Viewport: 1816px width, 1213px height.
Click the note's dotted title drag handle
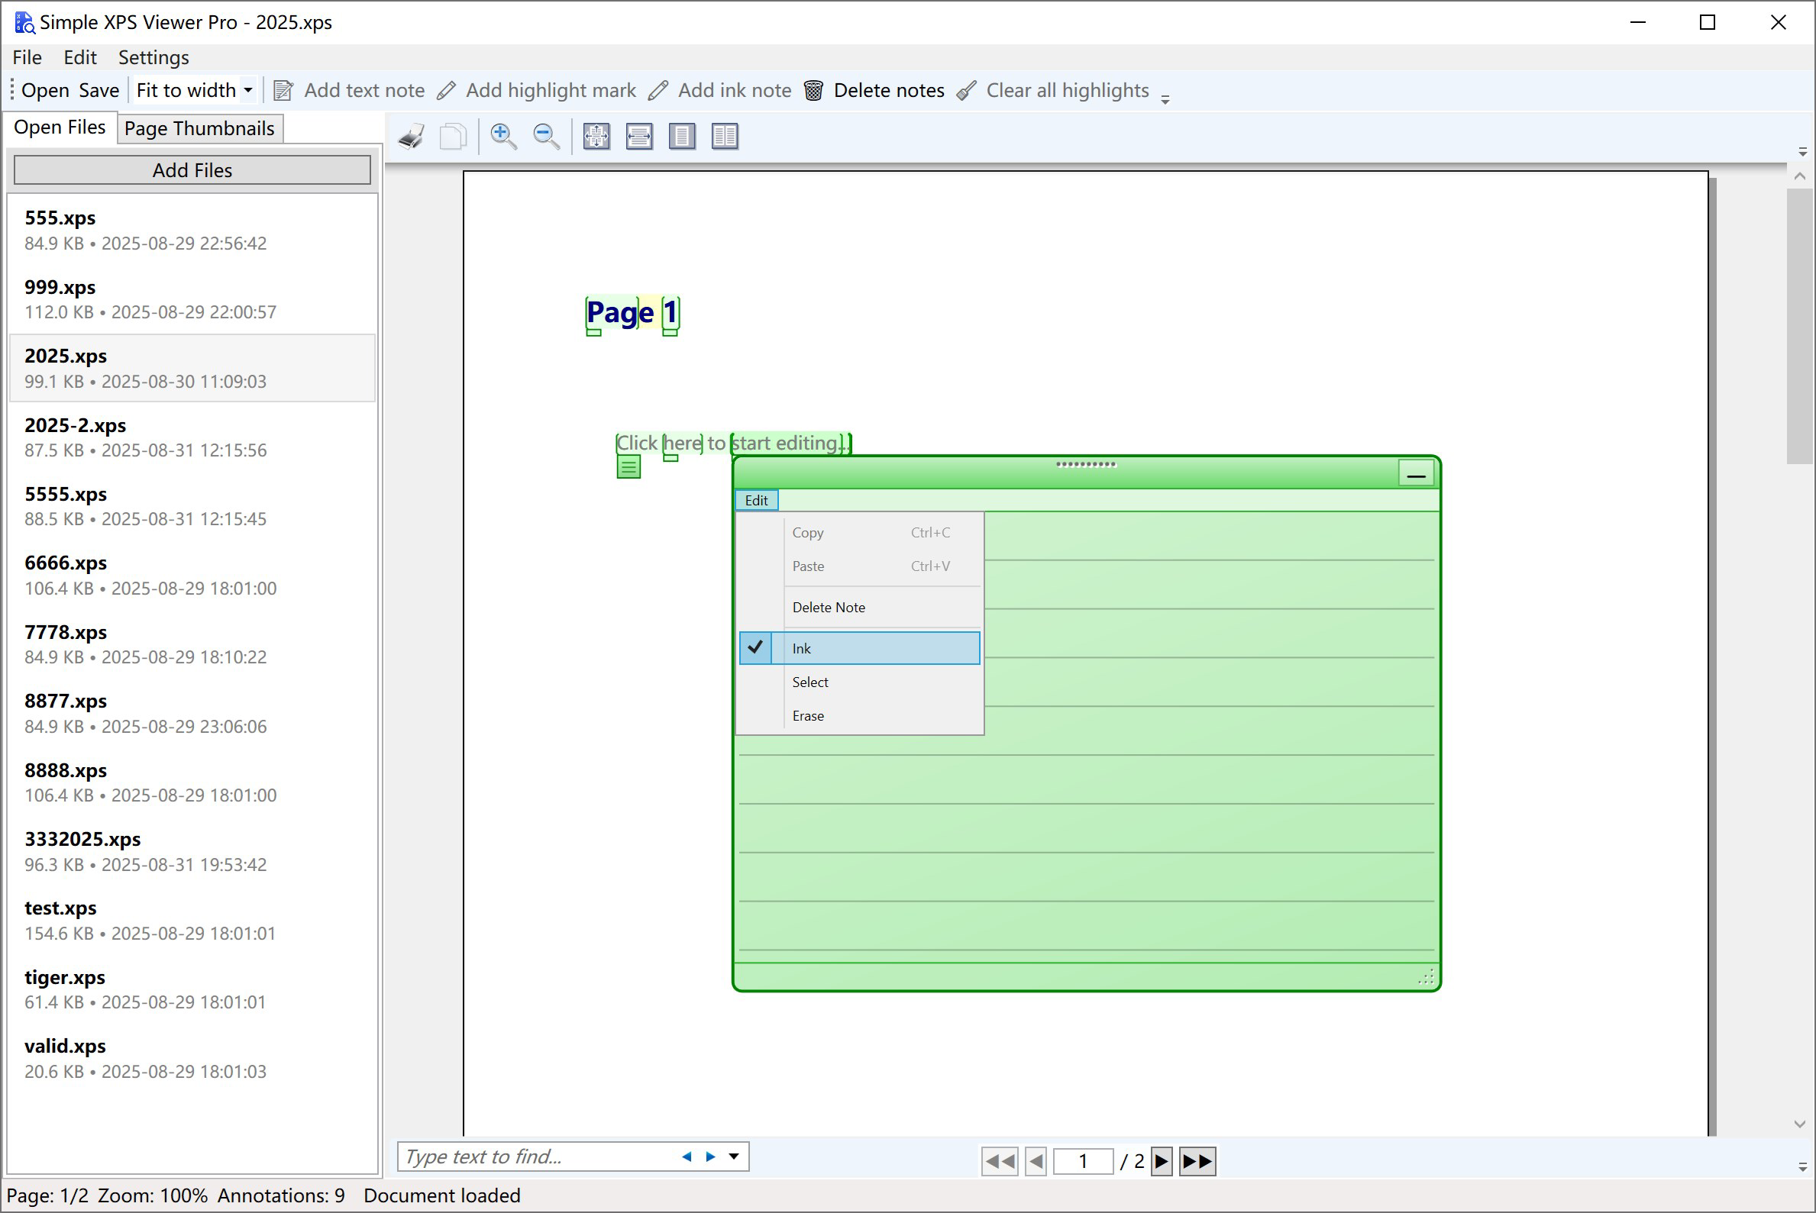(x=1086, y=465)
